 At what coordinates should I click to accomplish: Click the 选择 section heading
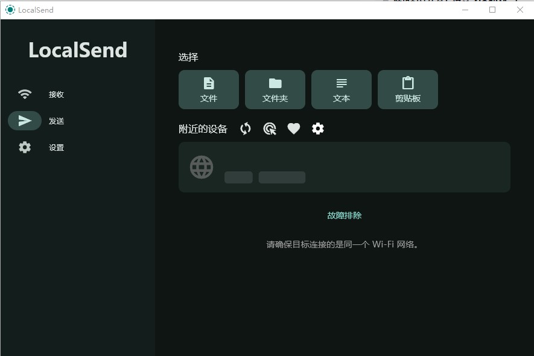tap(188, 57)
